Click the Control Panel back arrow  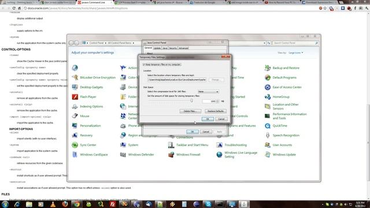[71, 43]
